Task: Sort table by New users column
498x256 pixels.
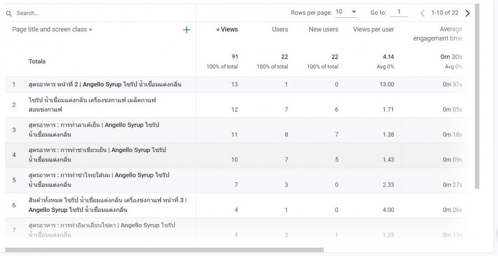Action: 323,30
